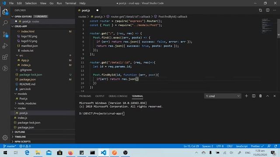Kill the terminal with trash icon

(261, 96)
